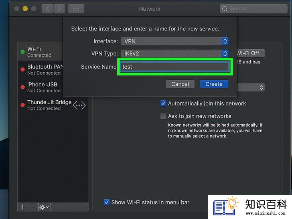Screen dimensions: 292x219
Task: Click the red Thunderbolt Bridge status dot
Action: point(22,105)
